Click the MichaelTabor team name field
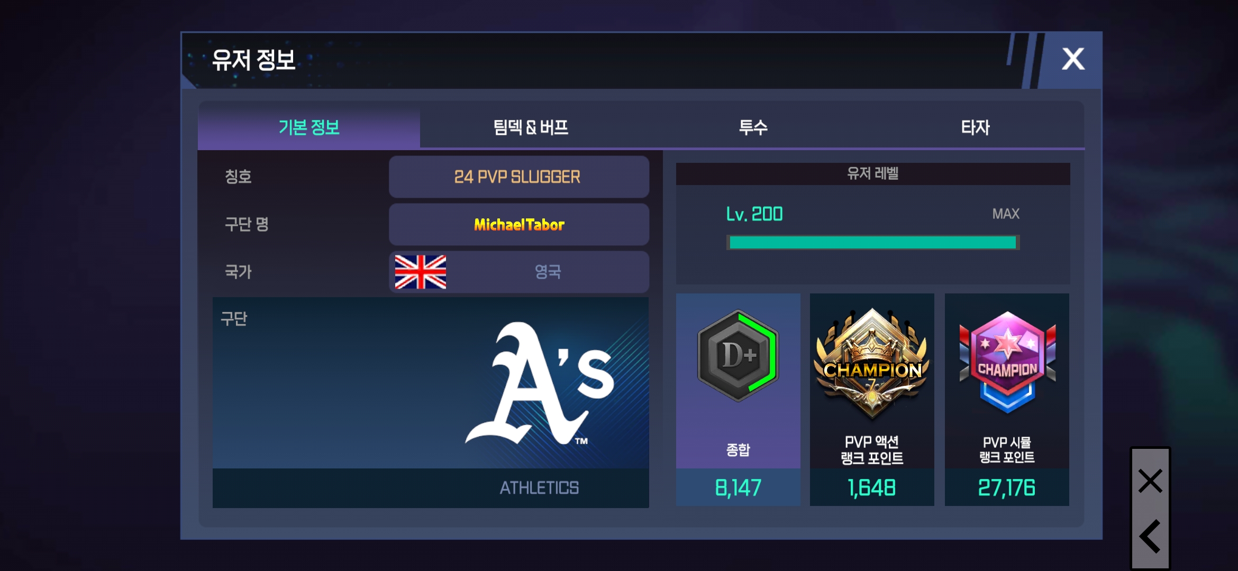The width and height of the screenshot is (1238, 571). [x=519, y=225]
